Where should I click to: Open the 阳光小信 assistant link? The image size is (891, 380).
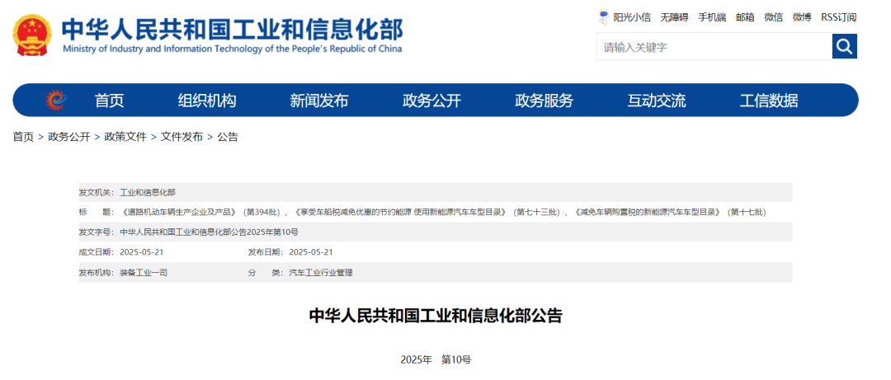tap(632, 17)
